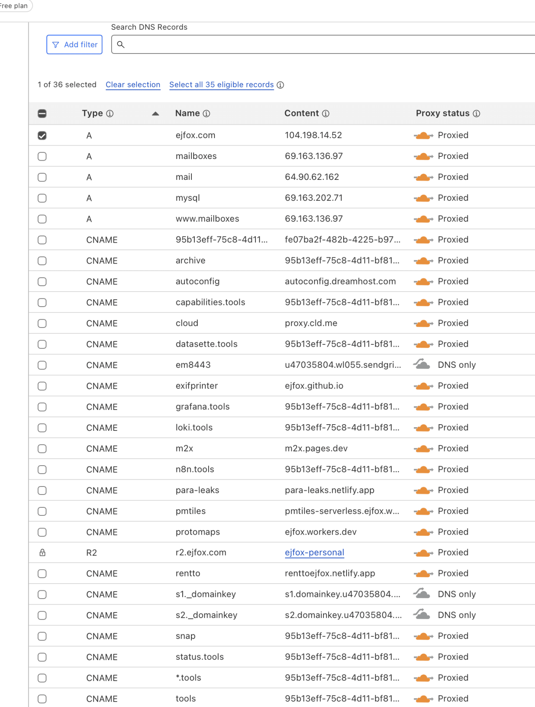
Task: Click orange cloud icon for mail A record
Action: tap(423, 177)
